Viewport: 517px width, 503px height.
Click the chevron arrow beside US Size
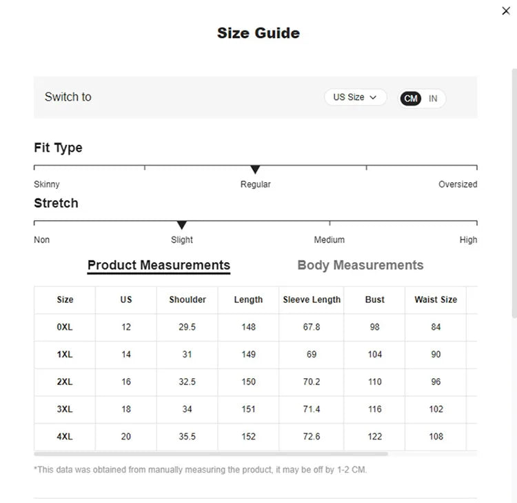point(373,97)
